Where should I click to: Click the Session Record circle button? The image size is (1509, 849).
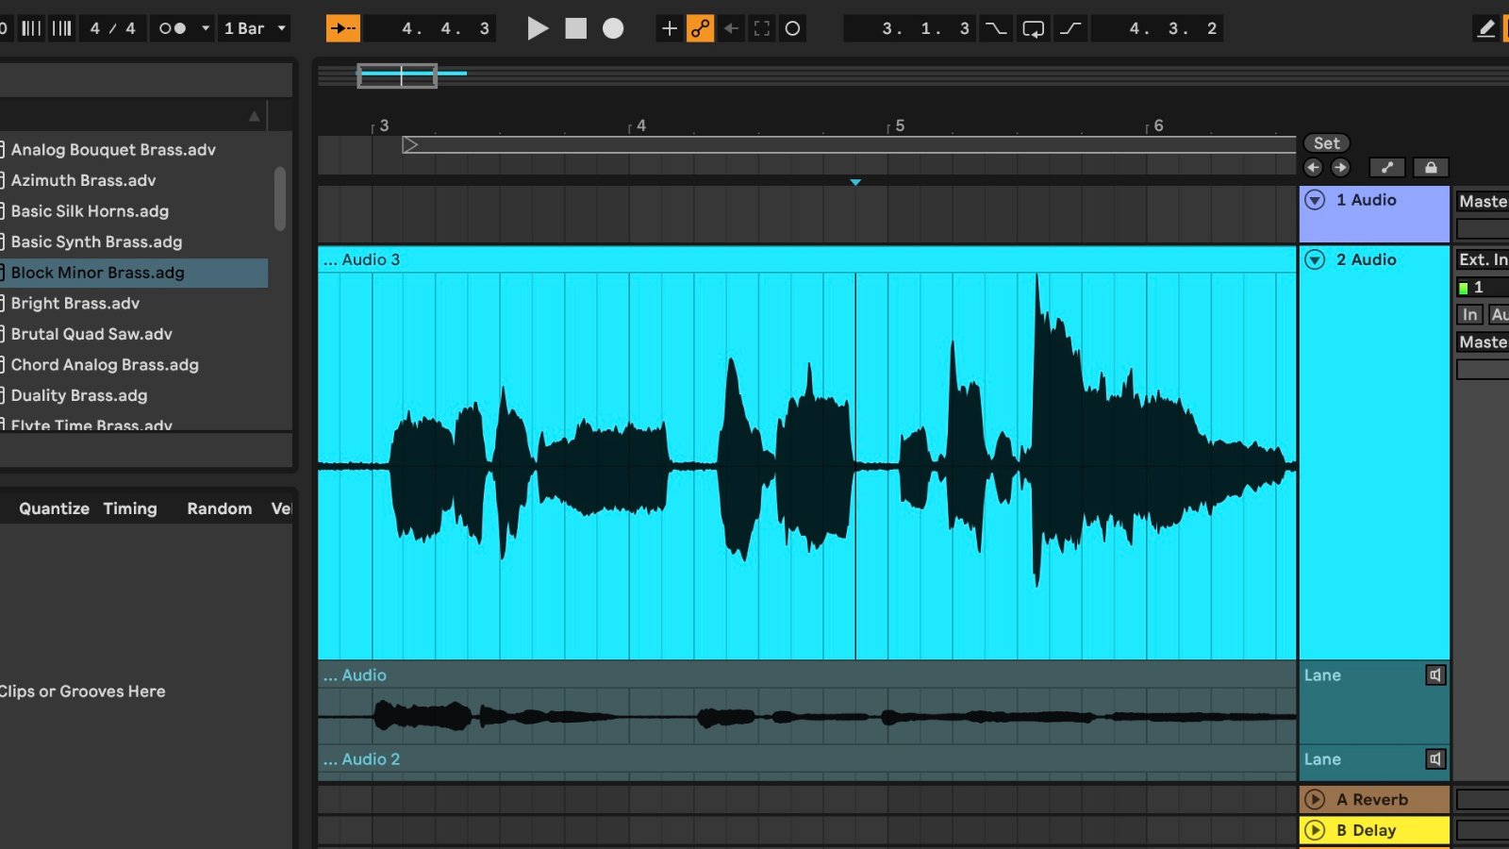(792, 28)
